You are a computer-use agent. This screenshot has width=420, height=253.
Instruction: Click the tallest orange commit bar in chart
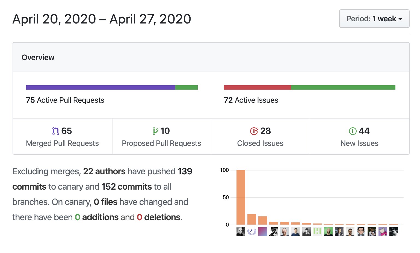tap(241, 197)
